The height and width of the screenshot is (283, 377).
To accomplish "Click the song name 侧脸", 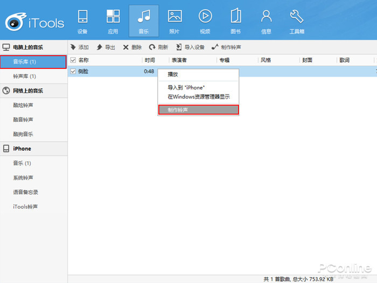I will click(x=83, y=71).
